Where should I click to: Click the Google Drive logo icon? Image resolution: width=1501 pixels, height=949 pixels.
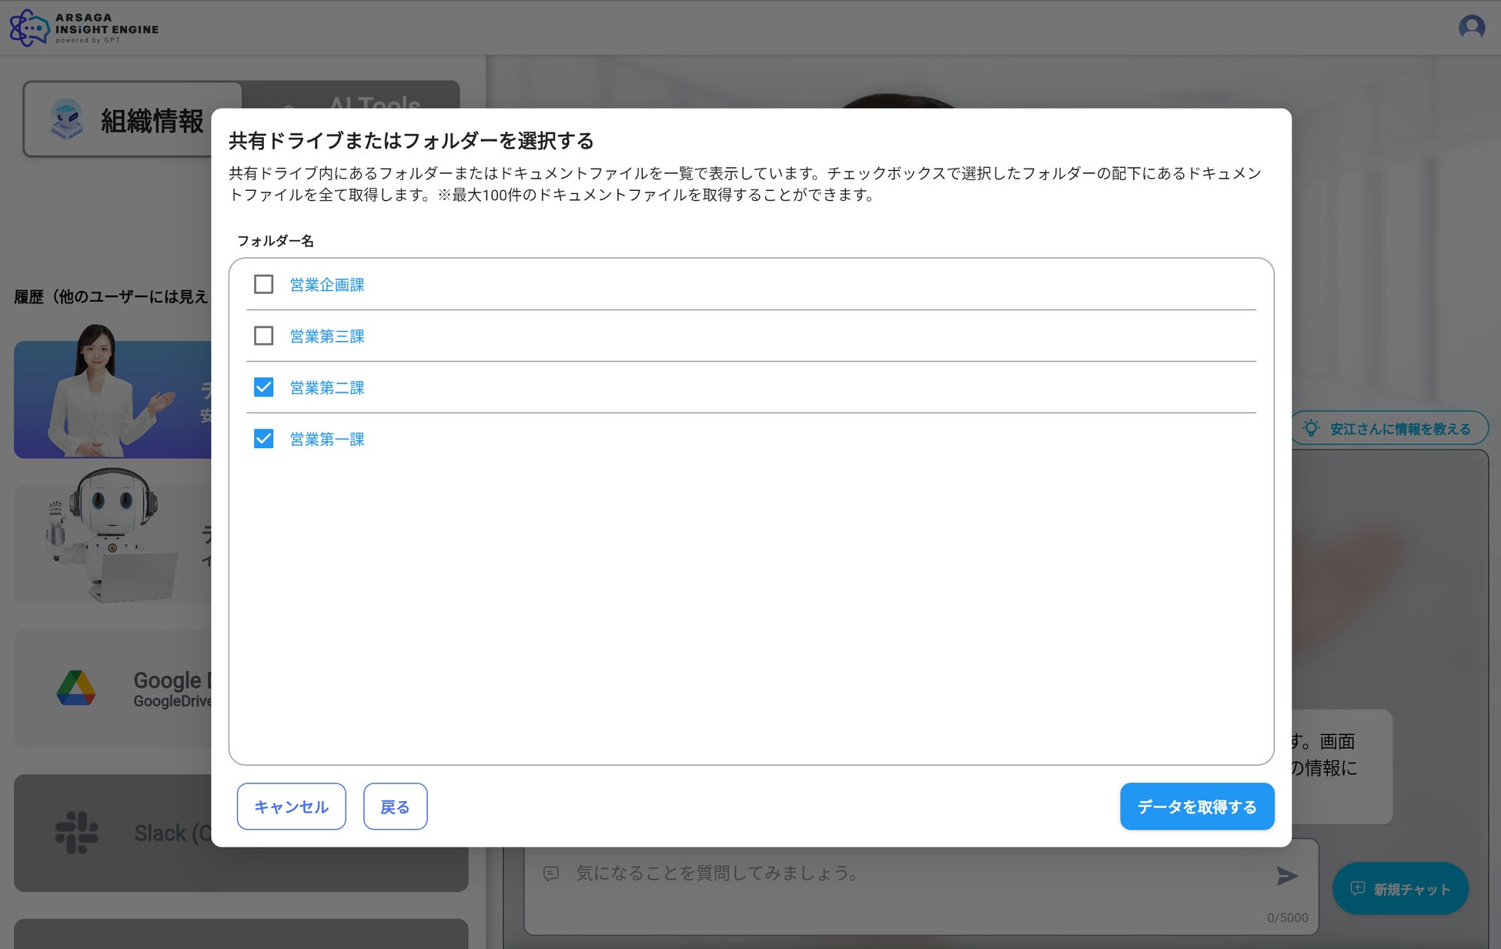[x=76, y=688]
